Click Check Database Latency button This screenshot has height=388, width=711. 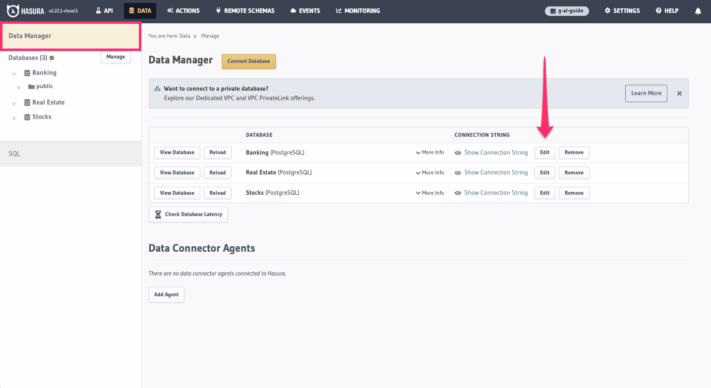point(188,215)
